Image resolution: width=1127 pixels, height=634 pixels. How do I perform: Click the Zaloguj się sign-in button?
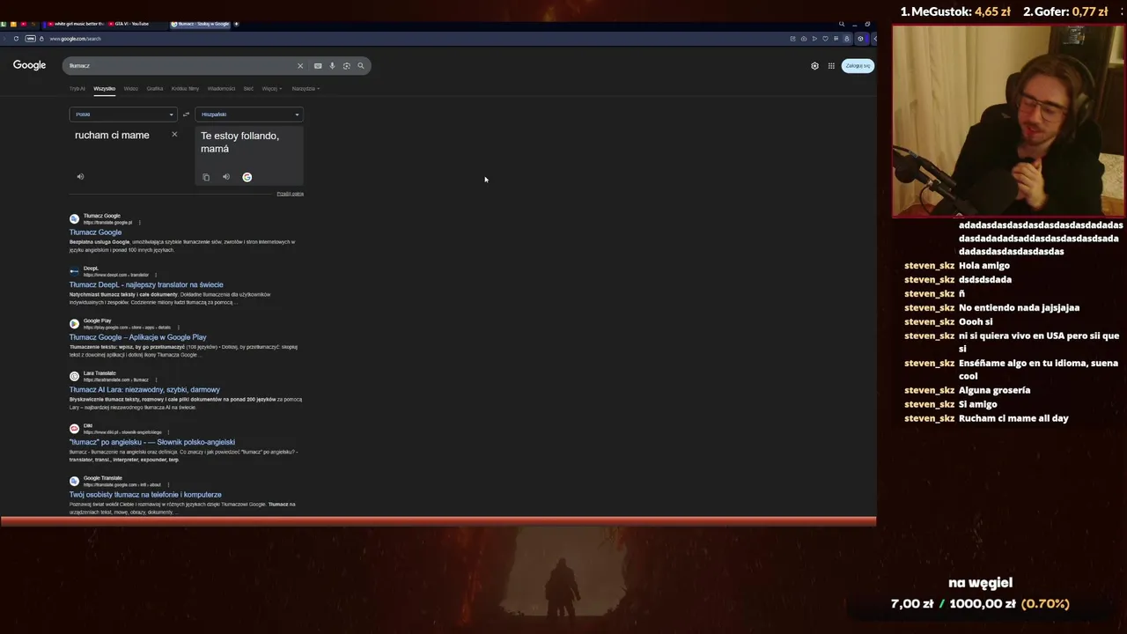(858, 66)
